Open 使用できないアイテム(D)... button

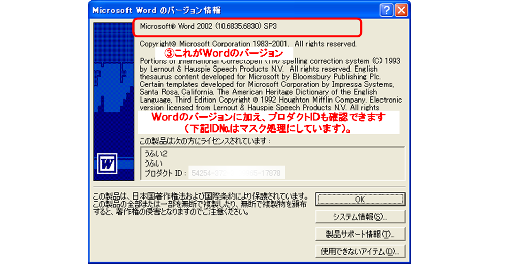coord(360,251)
